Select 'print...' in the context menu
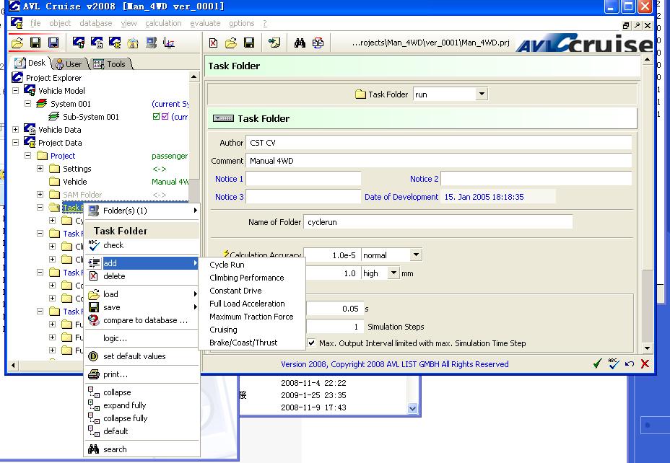670x463 pixels. click(142, 374)
